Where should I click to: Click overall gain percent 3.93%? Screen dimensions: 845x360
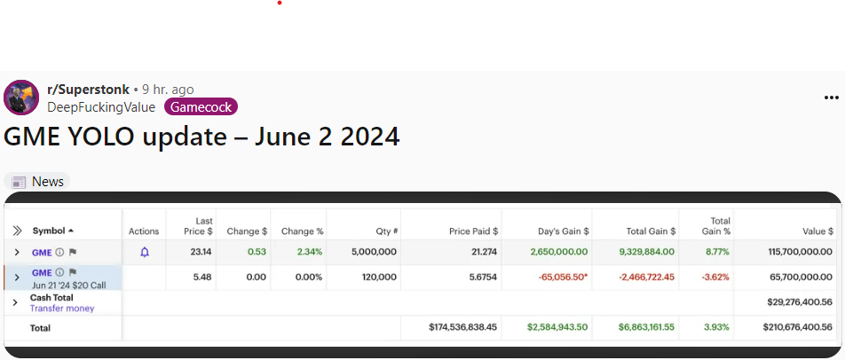point(717,327)
